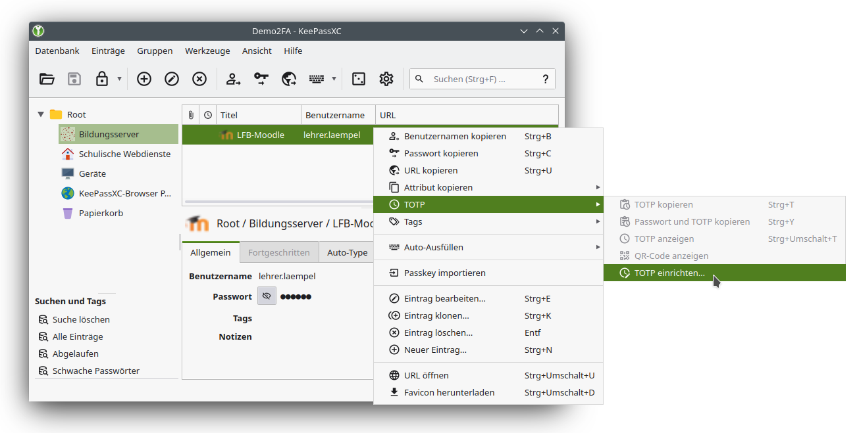Click the edit entry pencil icon
This screenshot has width=859, height=433.
click(x=172, y=79)
